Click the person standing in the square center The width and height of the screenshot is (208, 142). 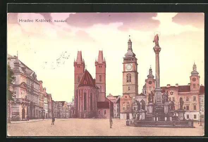pos(111,123)
